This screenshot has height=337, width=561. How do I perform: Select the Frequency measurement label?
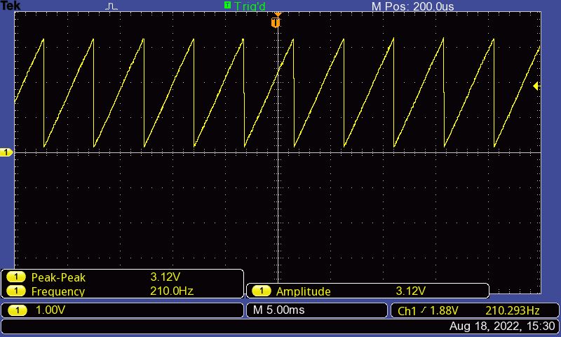coord(58,291)
